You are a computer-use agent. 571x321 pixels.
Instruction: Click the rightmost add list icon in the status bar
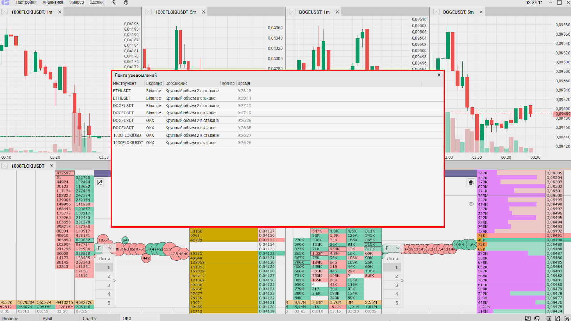click(566, 318)
